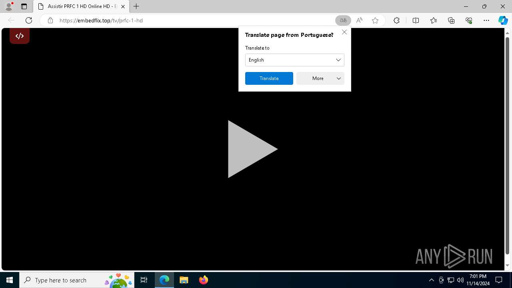Open Task View on taskbar
This screenshot has height=288, width=512.
[x=144, y=280]
